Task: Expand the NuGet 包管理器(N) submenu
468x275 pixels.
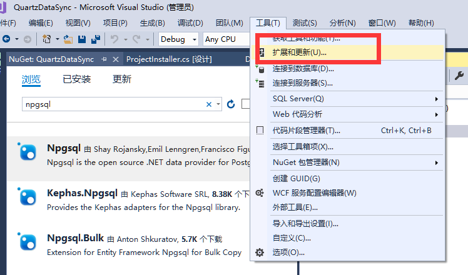Action: coord(437,162)
